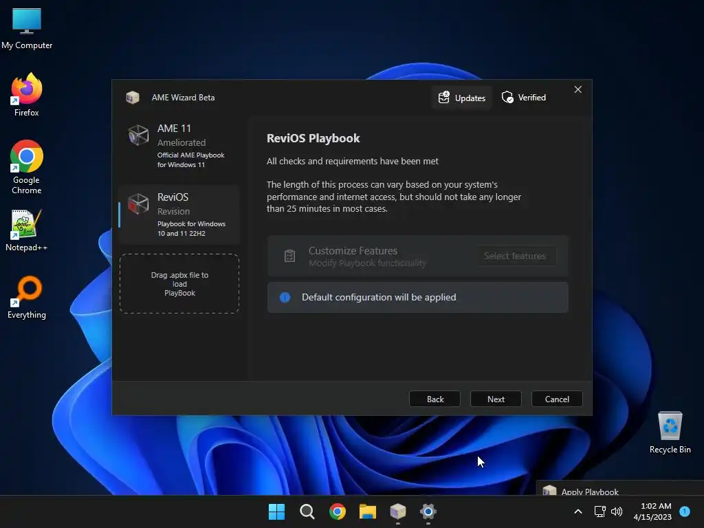Switch to AME Wizard taskbar icon
704x528 pixels.
click(x=398, y=511)
